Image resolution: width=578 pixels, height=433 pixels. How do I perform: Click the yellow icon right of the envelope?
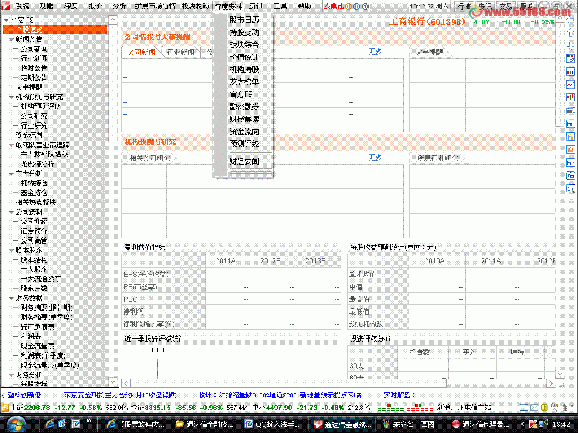coord(544,408)
